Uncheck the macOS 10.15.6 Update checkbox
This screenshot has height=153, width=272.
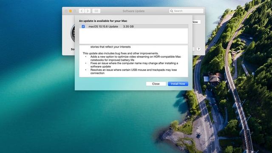[x=83, y=26]
